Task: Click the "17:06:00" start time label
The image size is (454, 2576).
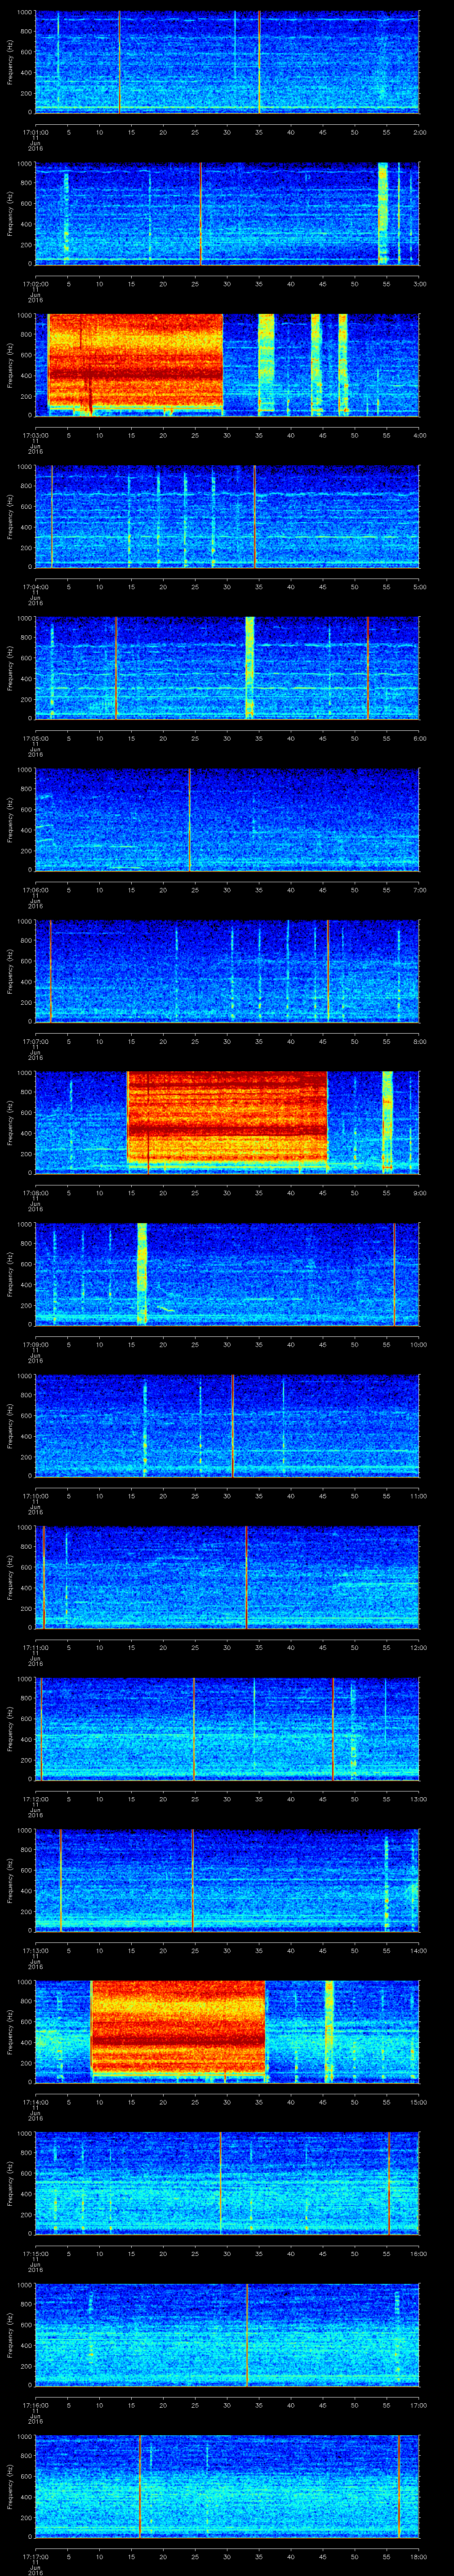Action: [35, 890]
